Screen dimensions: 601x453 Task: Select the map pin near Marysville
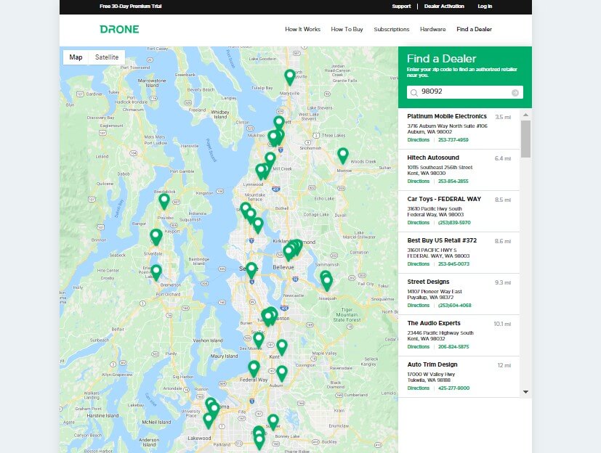pyautogui.click(x=290, y=78)
